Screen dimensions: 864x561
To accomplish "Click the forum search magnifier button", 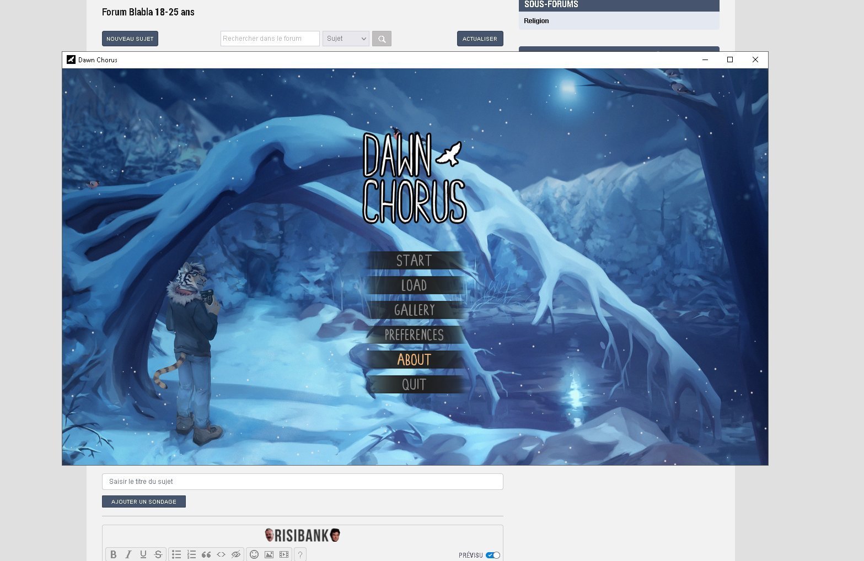I will (x=382, y=39).
